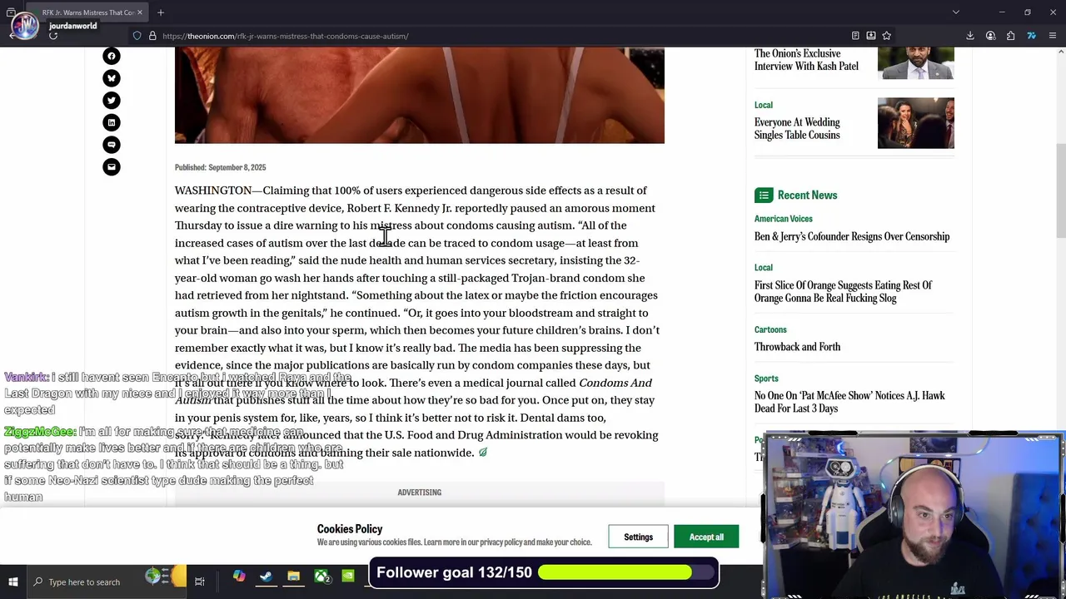Viewport: 1066px width, 599px height.
Task: Click cookie Settings button
Action: pos(638,537)
